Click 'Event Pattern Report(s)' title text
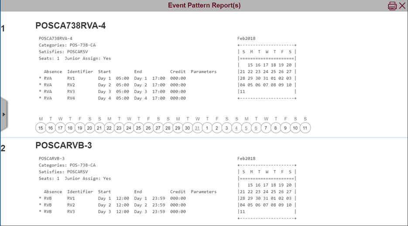This screenshot has width=408, height=226. 204,5
